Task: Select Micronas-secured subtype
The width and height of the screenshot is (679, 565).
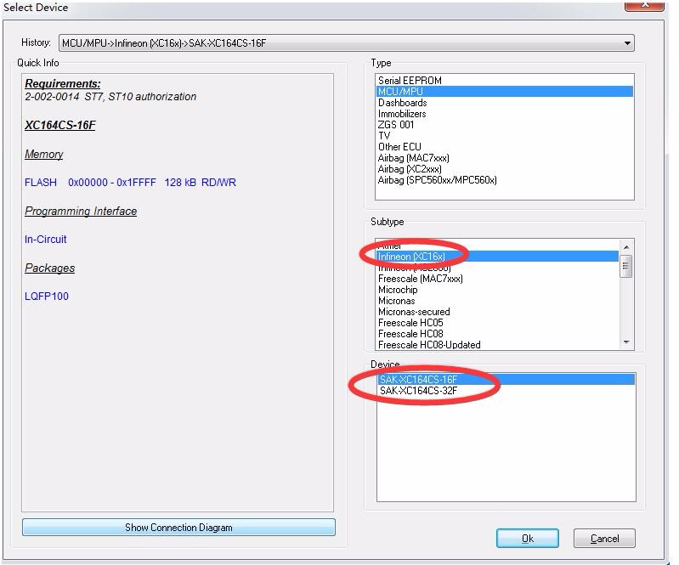Action: (497, 312)
